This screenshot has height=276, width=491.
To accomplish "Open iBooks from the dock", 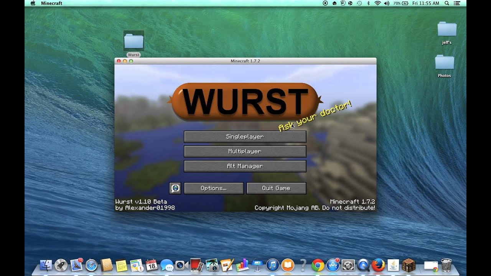I will 287,265.
